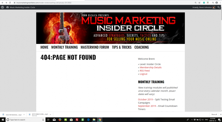Open the WordPress logo menu in admin bar

pyautogui.click(x=3, y=7)
